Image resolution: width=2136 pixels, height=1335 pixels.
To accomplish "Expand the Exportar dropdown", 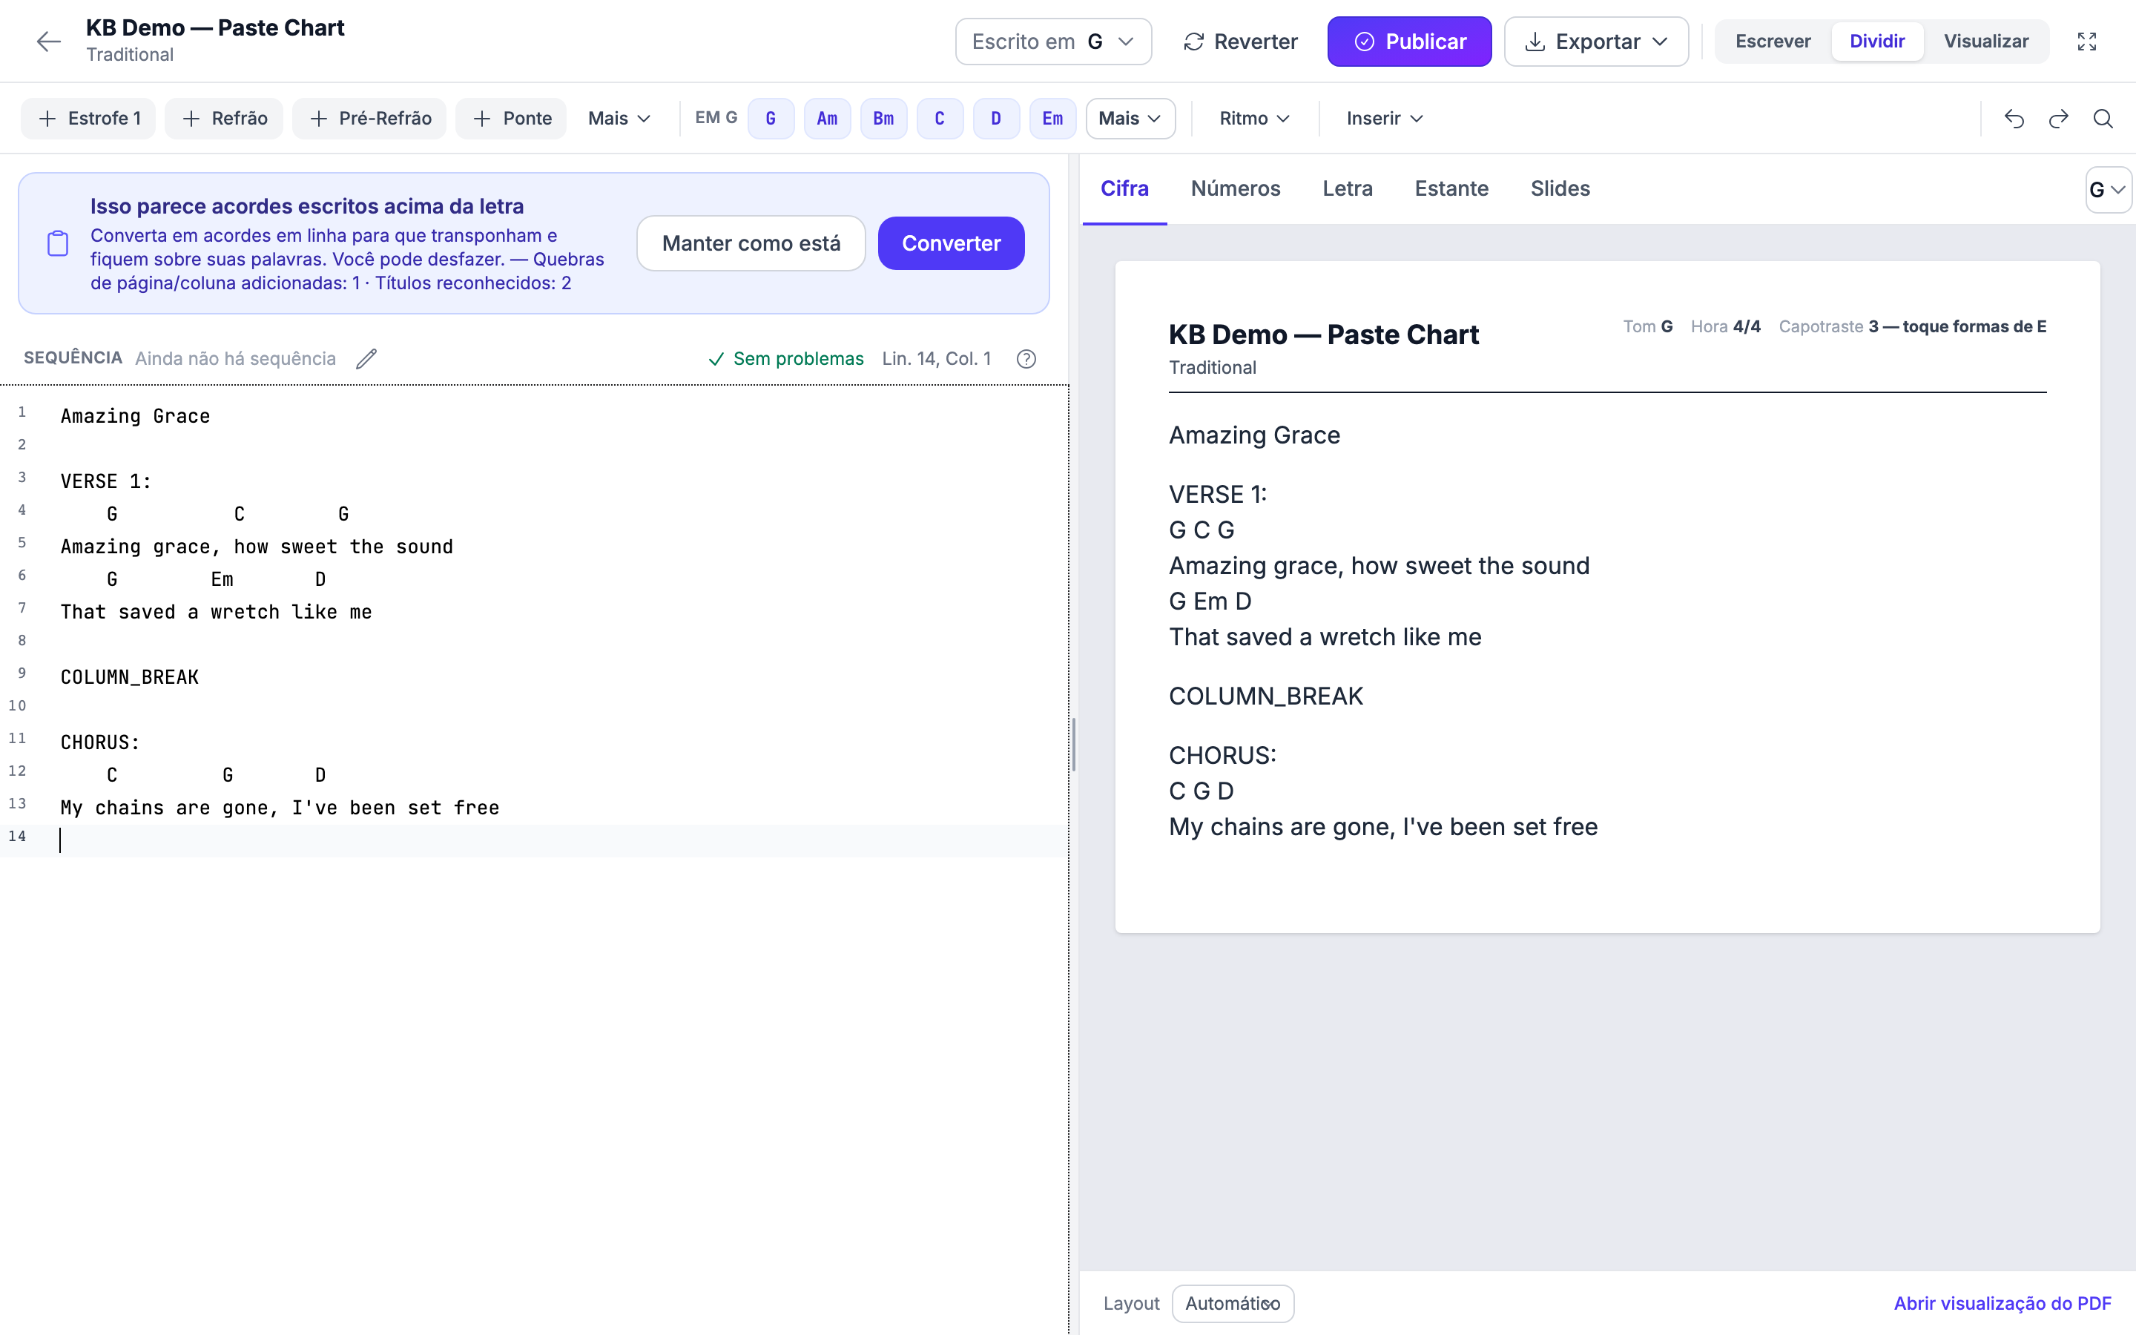I will pos(1596,42).
